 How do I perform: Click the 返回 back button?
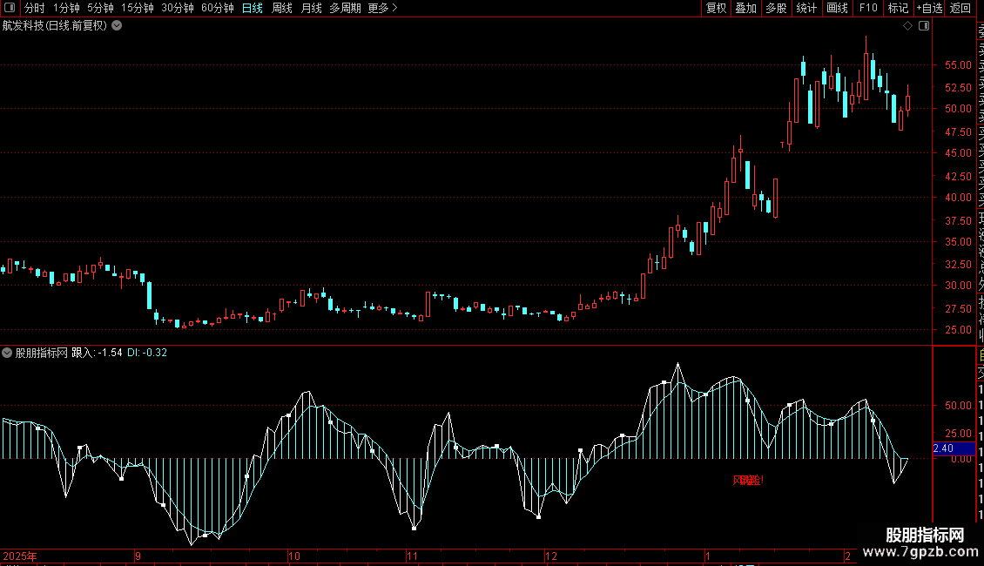coord(960,8)
